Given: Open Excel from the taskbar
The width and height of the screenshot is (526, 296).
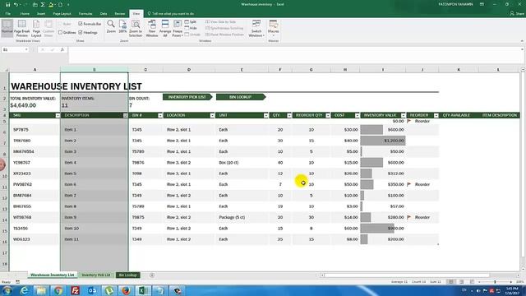Looking at the screenshot, I should click(144, 290).
